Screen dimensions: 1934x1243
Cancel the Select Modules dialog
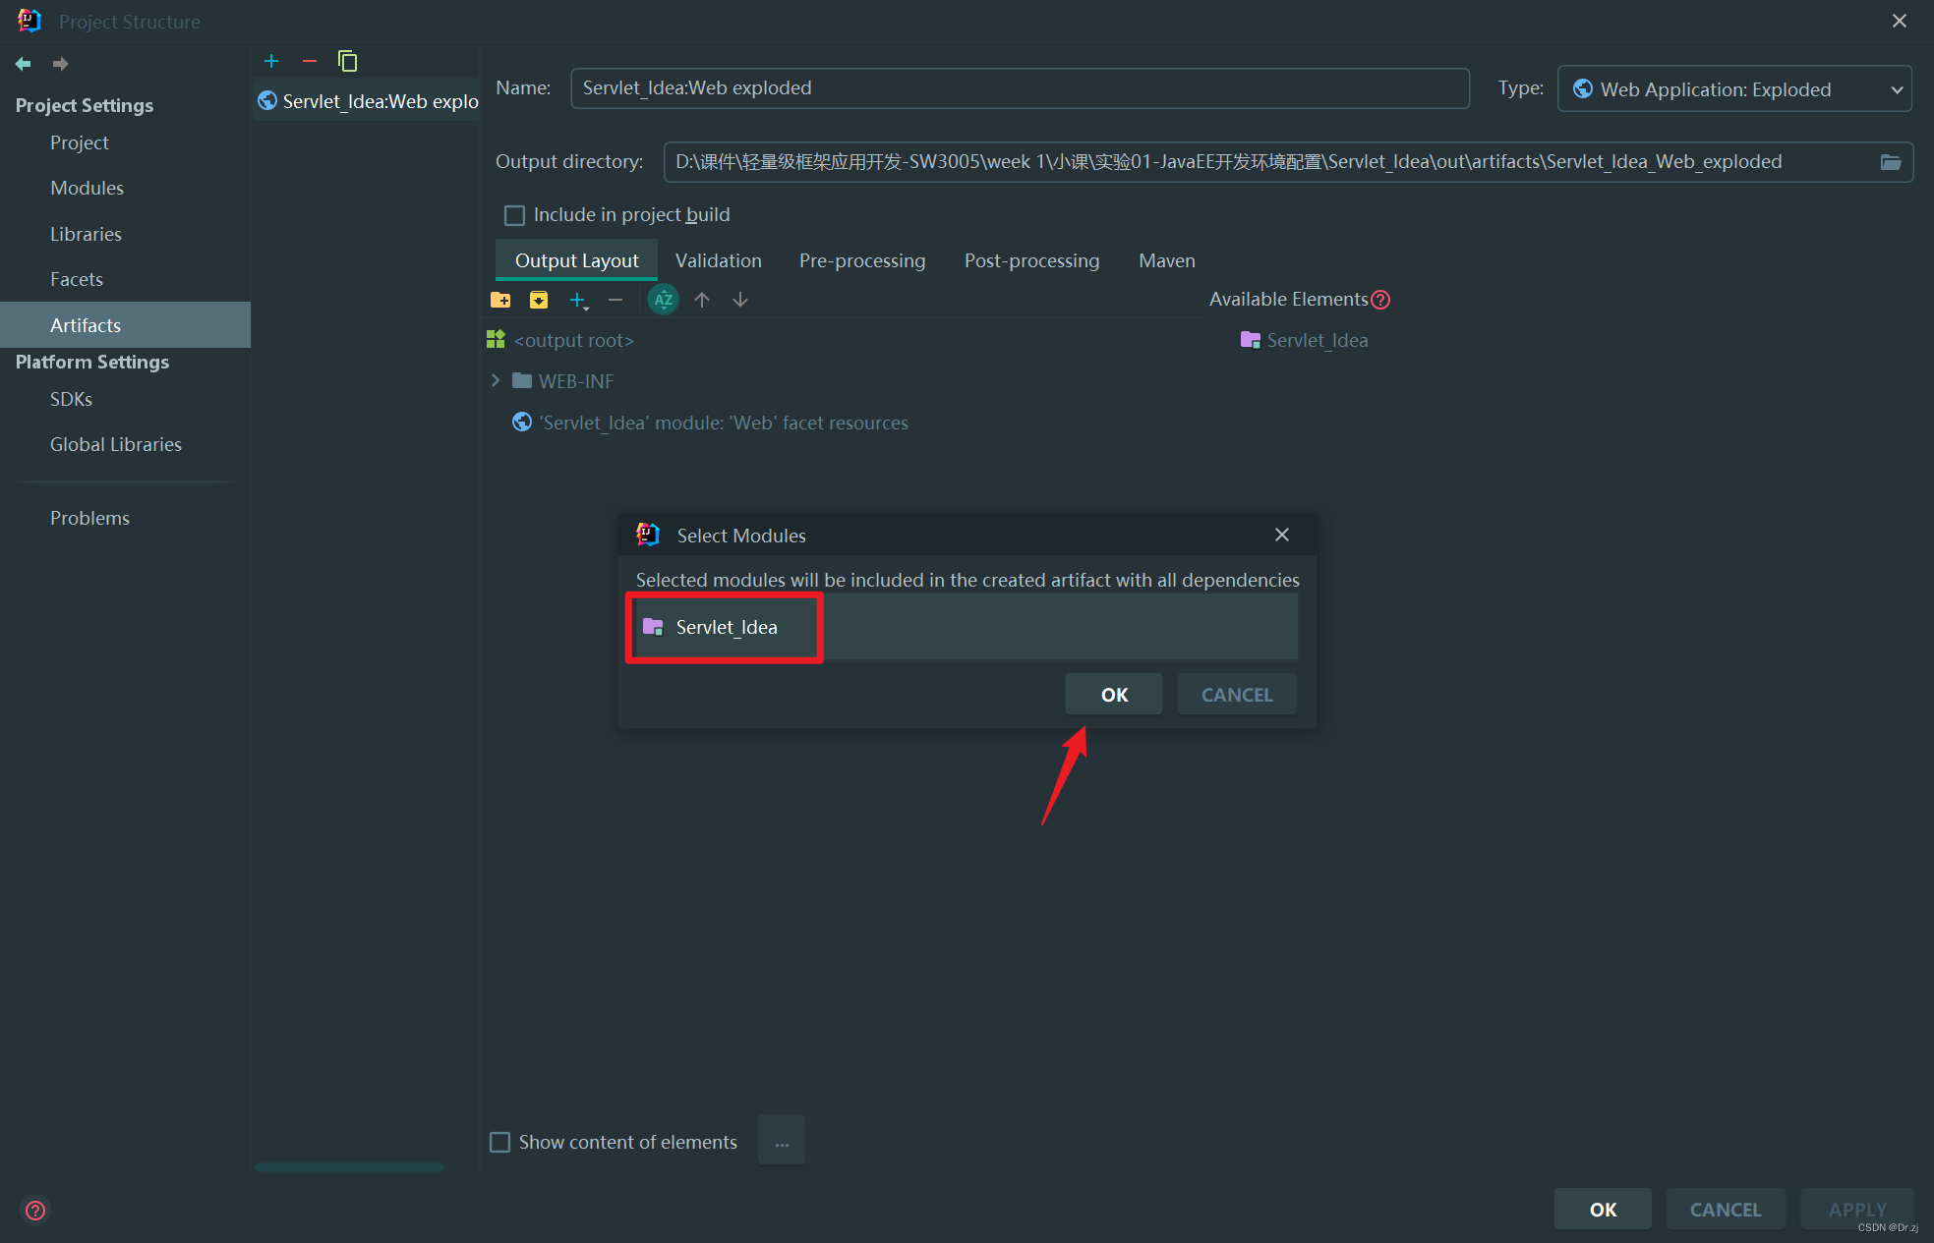1237,695
